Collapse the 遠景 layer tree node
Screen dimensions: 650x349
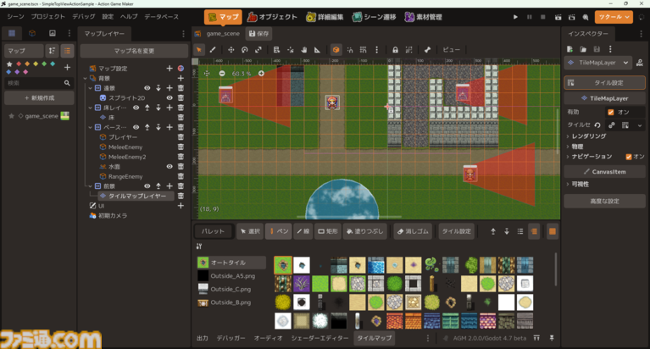pos(91,88)
